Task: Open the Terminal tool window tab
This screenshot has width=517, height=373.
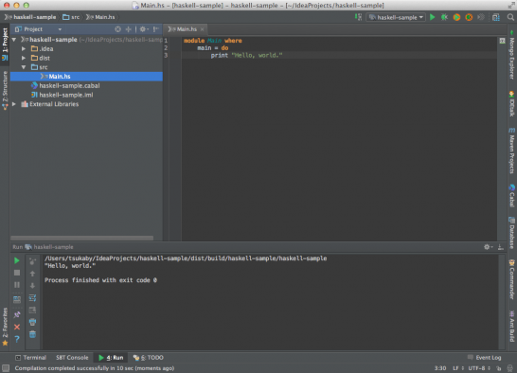Action: point(30,358)
